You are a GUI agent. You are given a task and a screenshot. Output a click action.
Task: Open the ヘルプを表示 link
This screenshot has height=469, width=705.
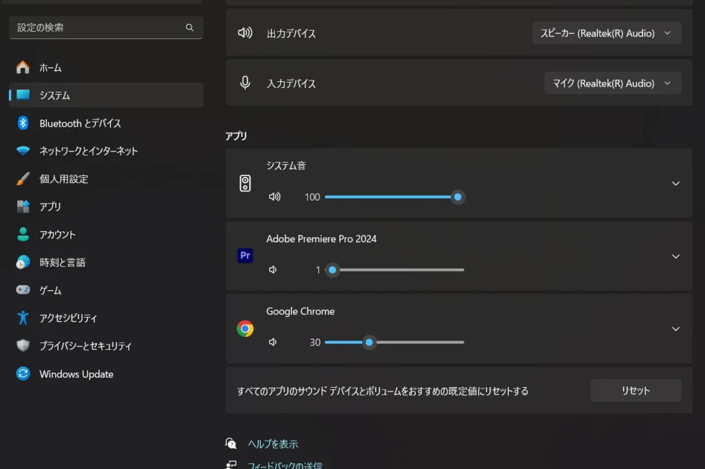[273, 444]
